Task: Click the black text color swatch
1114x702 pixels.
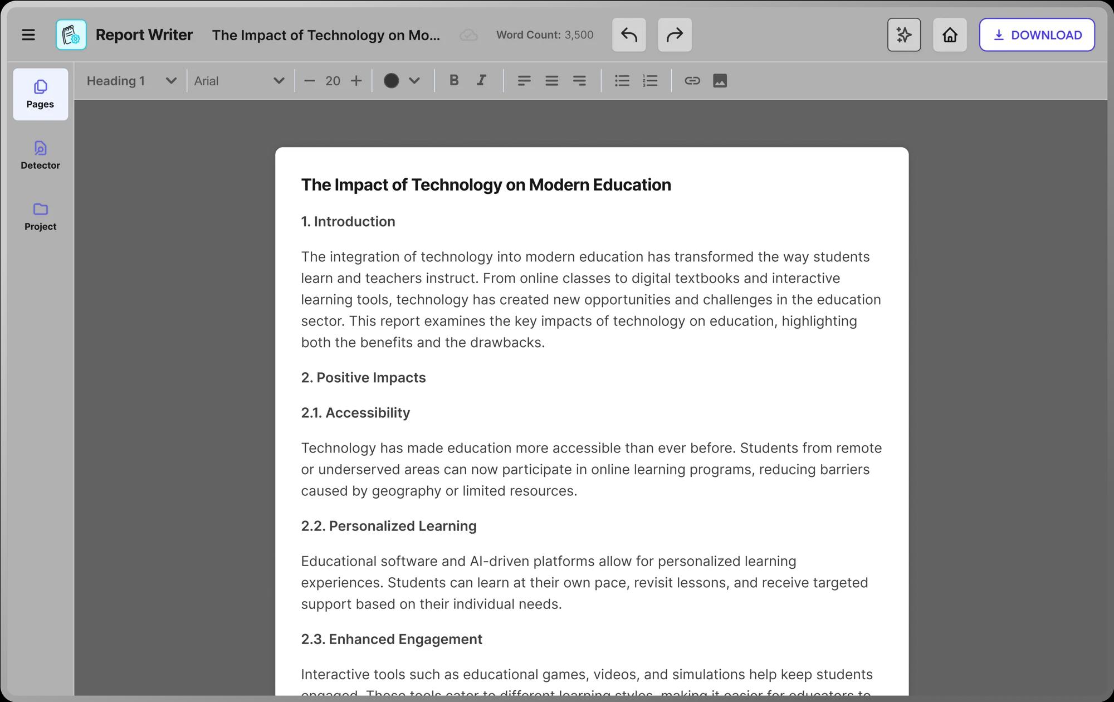Action: (391, 81)
